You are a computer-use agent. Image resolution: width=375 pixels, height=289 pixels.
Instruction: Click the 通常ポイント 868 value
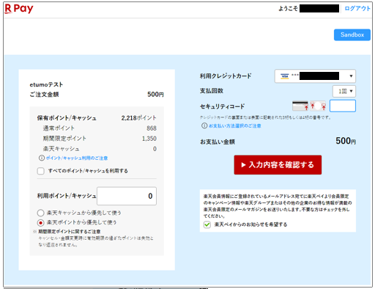[x=152, y=128]
